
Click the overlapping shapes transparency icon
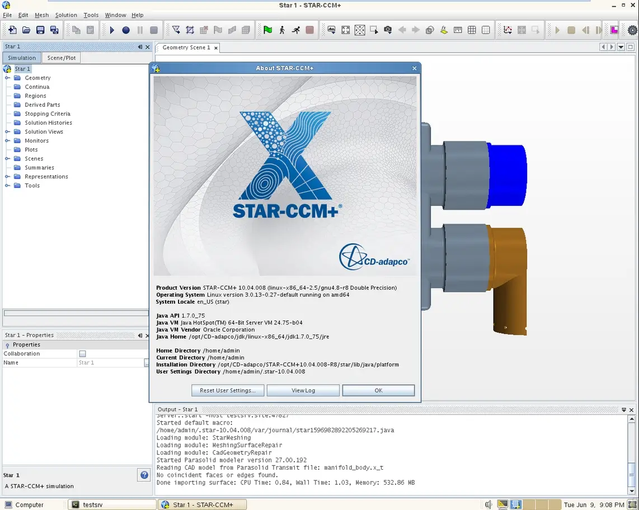430,30
